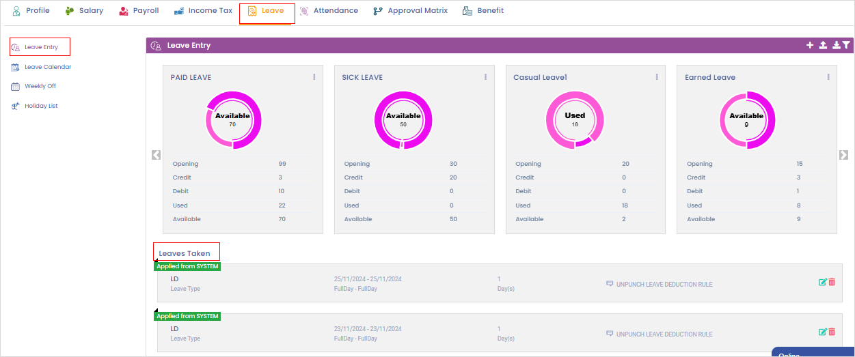
Task: Edit the 25/11/2024 LD leave entry
Action: click(823, 282)
